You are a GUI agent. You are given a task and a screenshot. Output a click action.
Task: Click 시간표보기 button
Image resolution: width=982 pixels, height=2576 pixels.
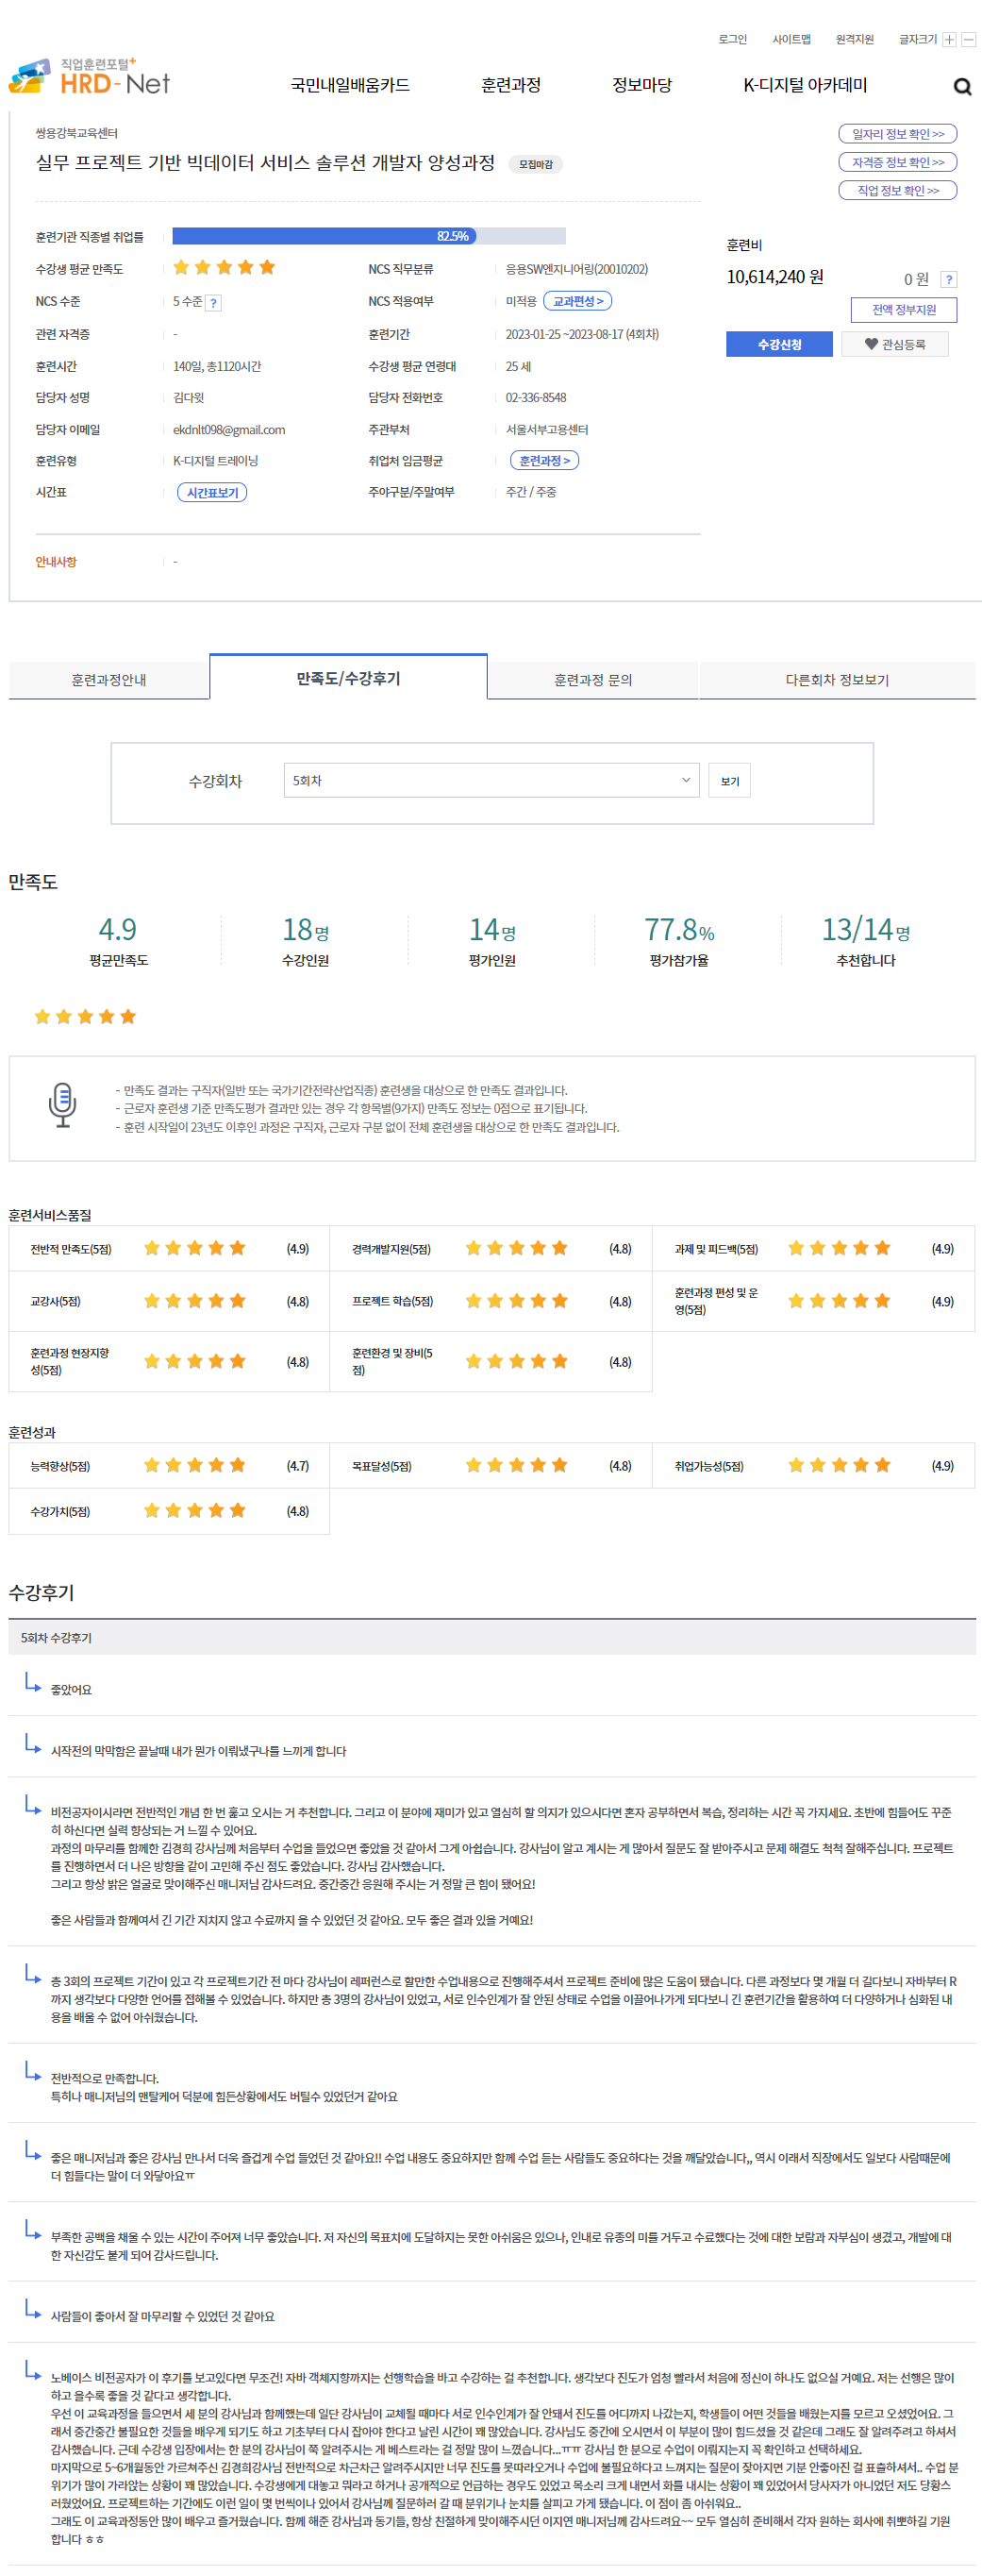coord(212,492)
